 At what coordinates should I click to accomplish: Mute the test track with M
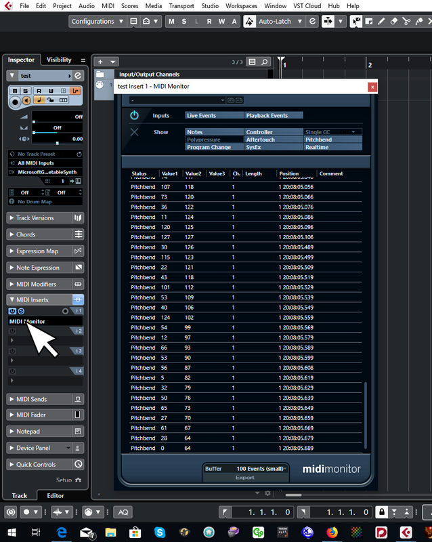point(14,91)
